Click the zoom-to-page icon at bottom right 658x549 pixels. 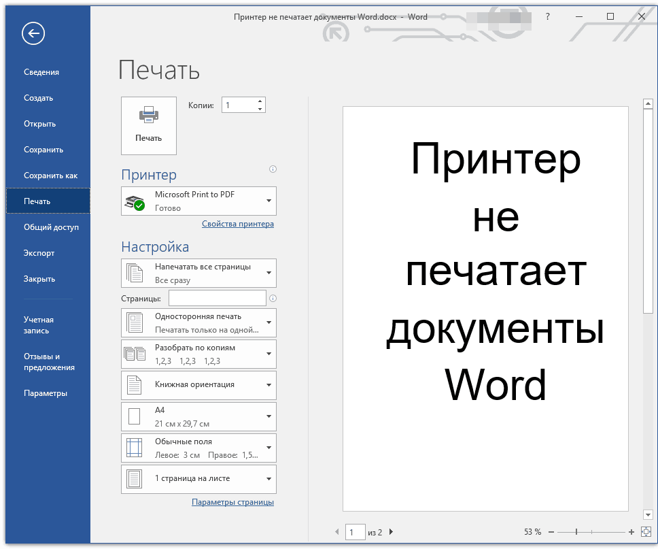coord(646,533)
